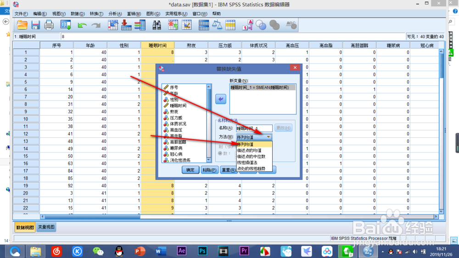The height and width of the screenshot is (258, 459).
Task: Click the Go to case toolbar icon
Action: pos(113,25)
